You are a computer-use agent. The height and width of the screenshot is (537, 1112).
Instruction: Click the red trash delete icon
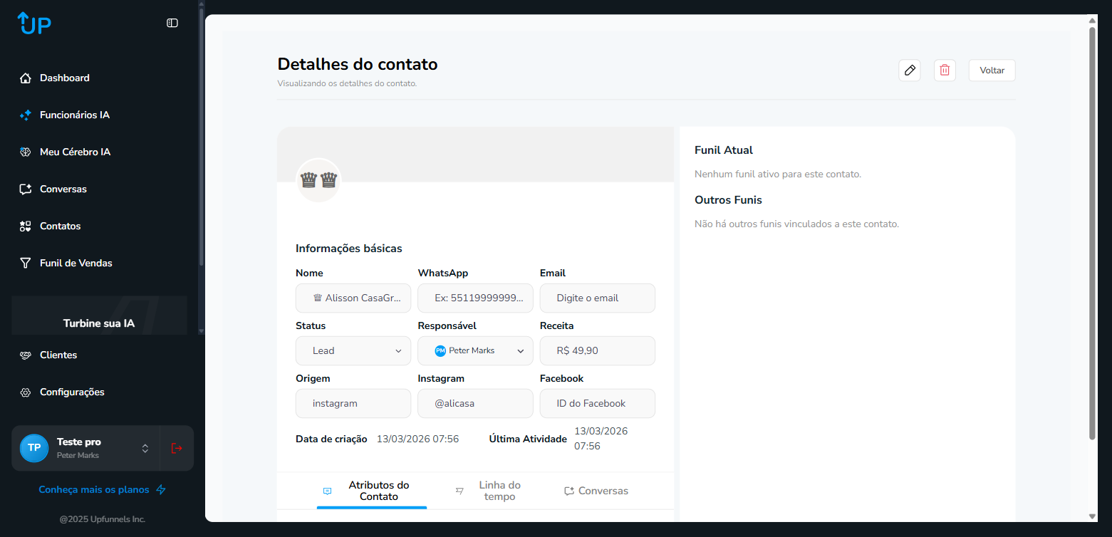(945, 71)
